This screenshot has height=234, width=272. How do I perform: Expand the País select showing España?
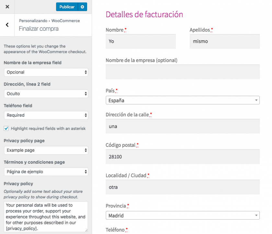coord(183,100)
